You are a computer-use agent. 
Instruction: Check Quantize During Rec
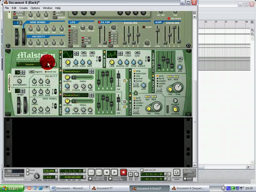tap(110, 179)
